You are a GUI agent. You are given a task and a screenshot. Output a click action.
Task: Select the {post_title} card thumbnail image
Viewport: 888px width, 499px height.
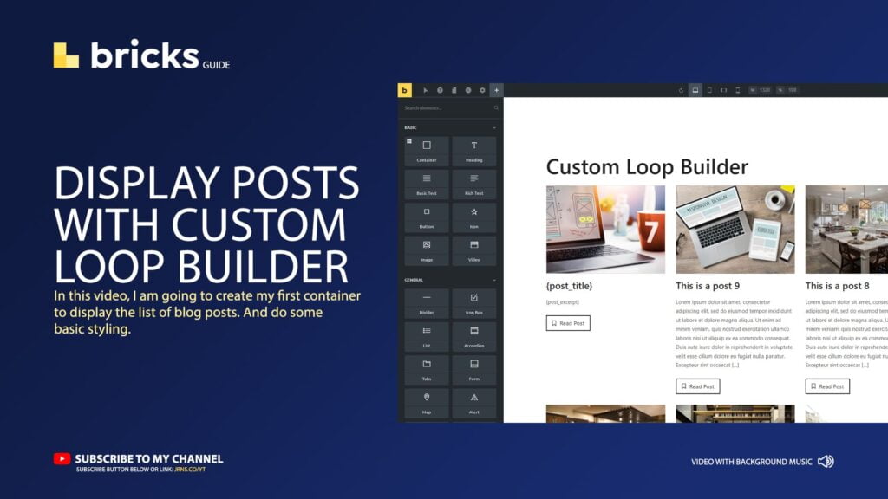click(x=605, y=229)
